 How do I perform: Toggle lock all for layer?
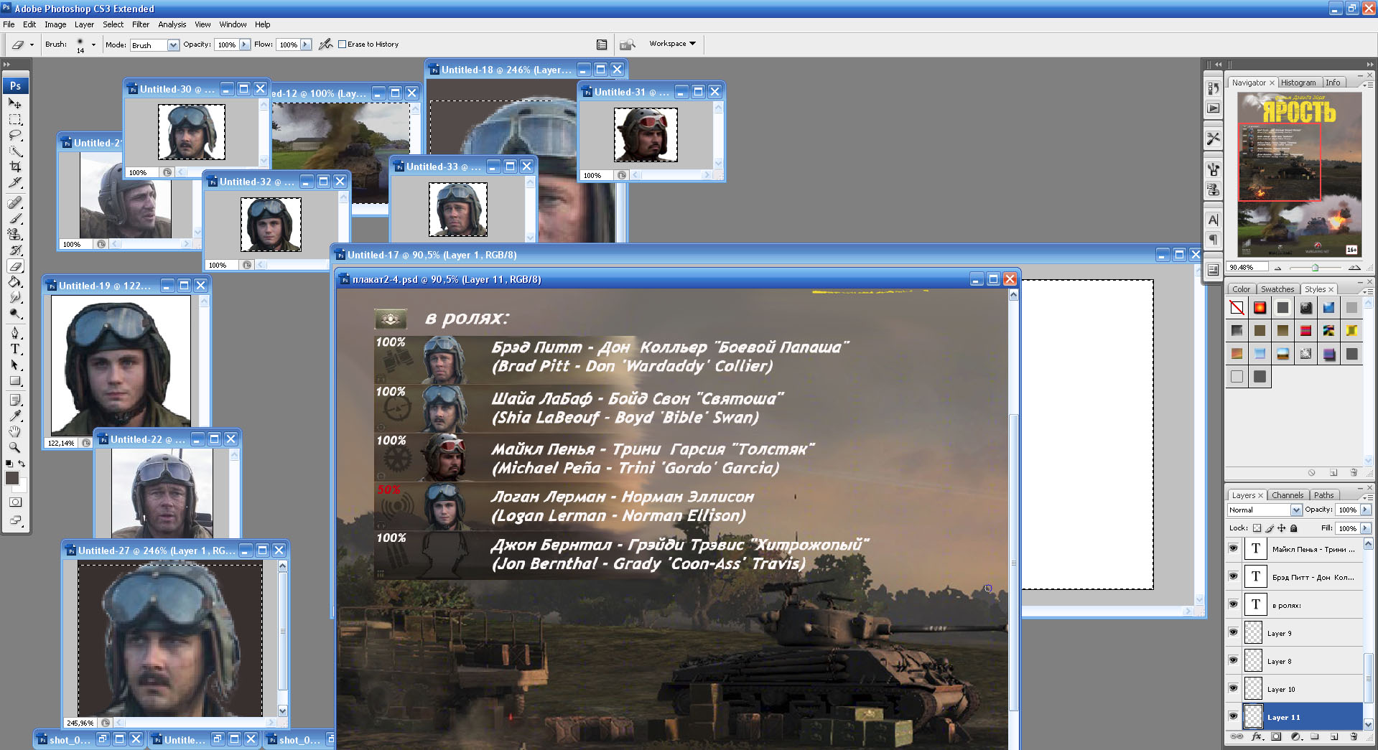[1294, 528]
